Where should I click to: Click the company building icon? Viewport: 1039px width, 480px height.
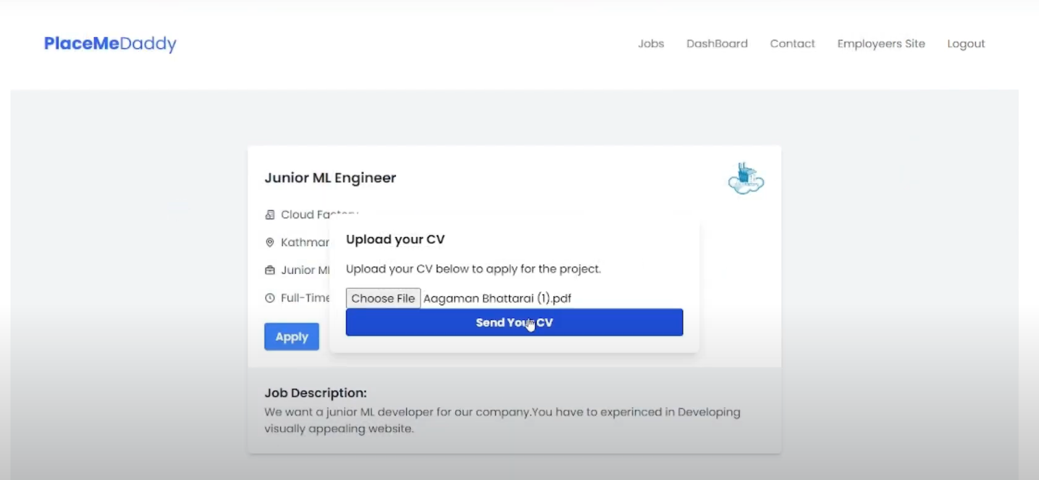[x=270, y=215]
